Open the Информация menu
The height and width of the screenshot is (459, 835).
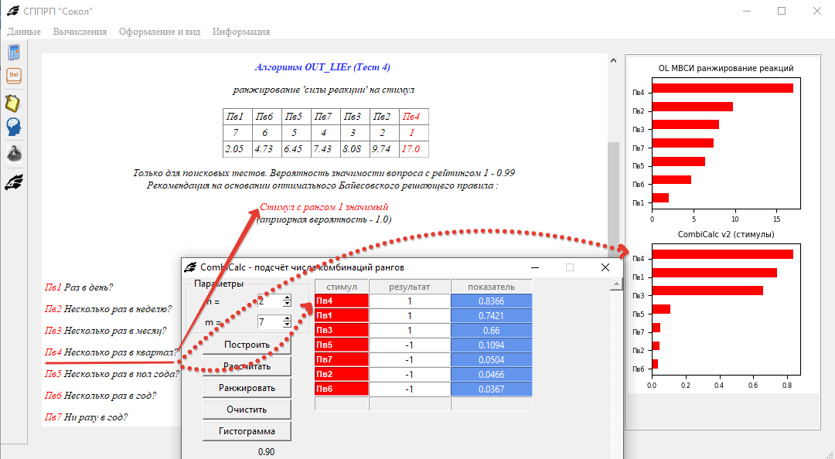click(x=241, y=32)
